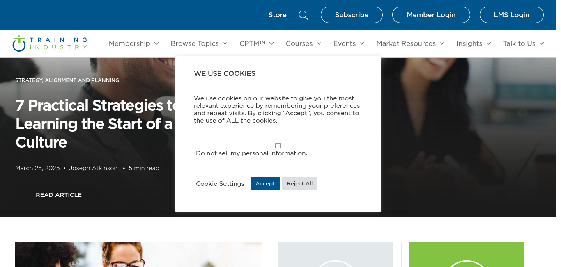
Task: Expand the Market Resources chevron
Action: (442, 43)
